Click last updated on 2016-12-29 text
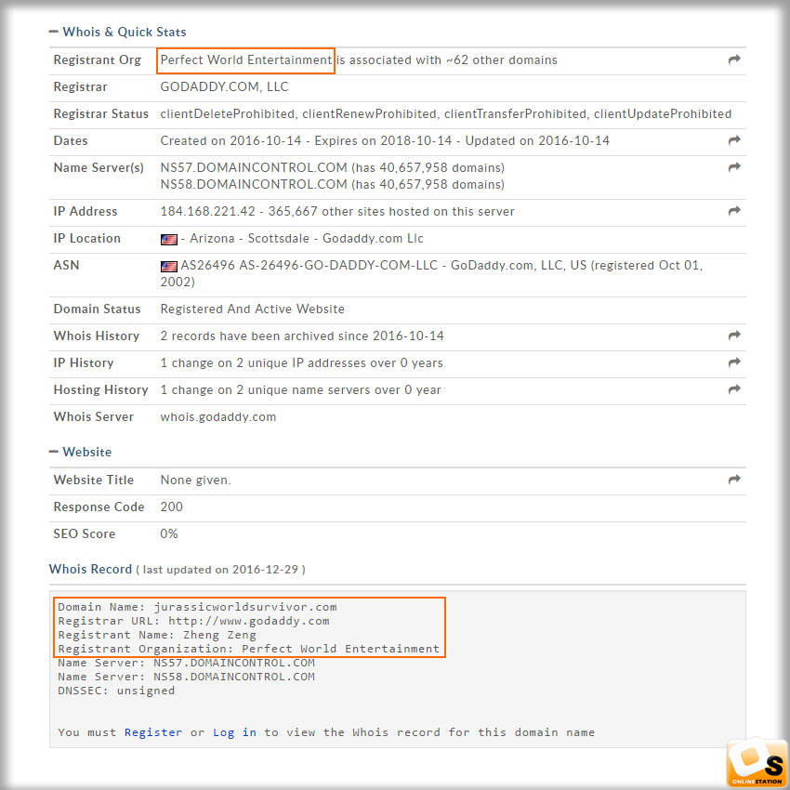The image size is (790, 790). click(220, 570)
